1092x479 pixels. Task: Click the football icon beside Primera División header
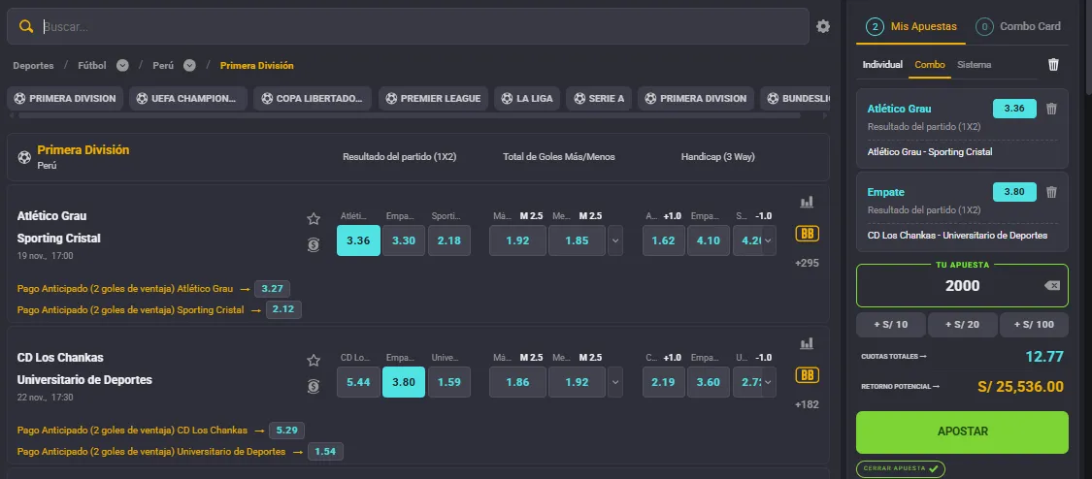coord(24,157)
